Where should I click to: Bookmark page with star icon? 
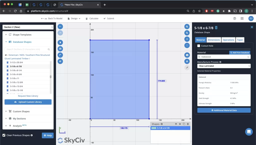199,11
